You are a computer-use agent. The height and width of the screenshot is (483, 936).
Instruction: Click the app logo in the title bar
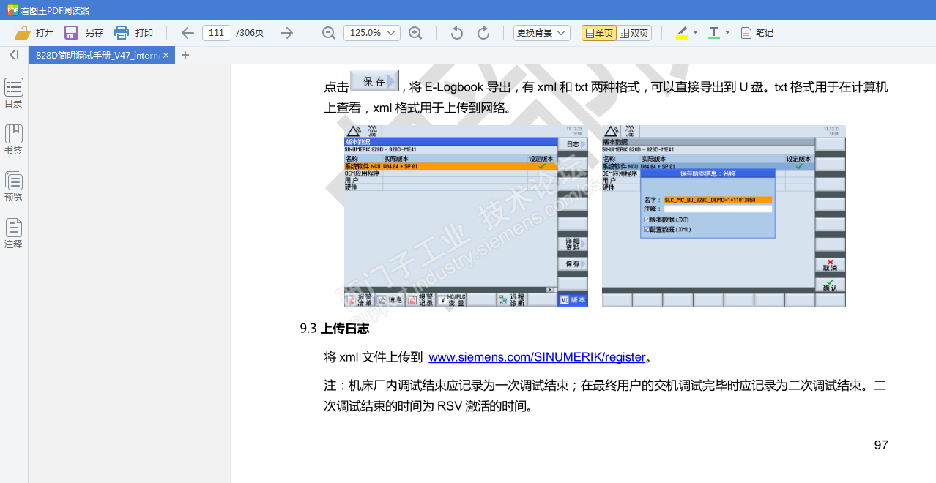(x=12, y=10)
